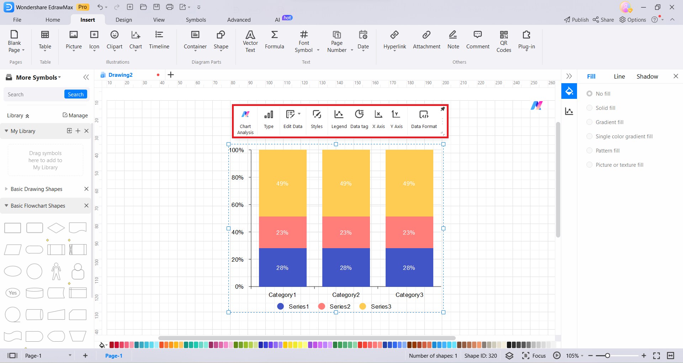Insert a Comment
Image resolution: width=683 pixels, height=363 pixels.
[x=478, y=40]
